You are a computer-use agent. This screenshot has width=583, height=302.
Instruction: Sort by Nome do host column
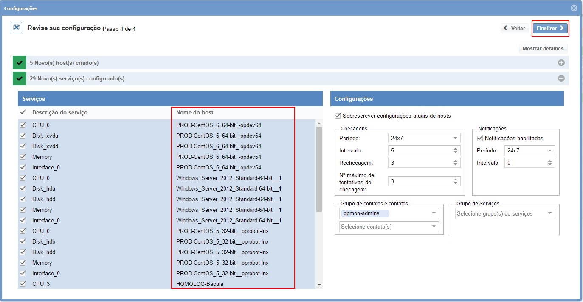tap(195, 112)
